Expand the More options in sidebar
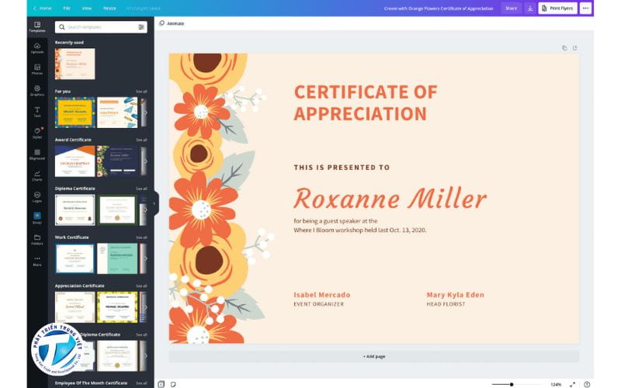Viewport: 621px width, 388px height. pos(36,261)
